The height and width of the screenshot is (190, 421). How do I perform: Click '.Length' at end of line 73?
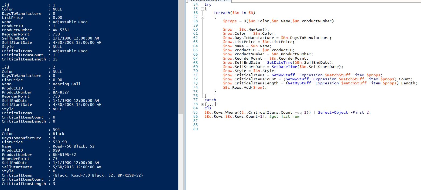pos(407,83)
